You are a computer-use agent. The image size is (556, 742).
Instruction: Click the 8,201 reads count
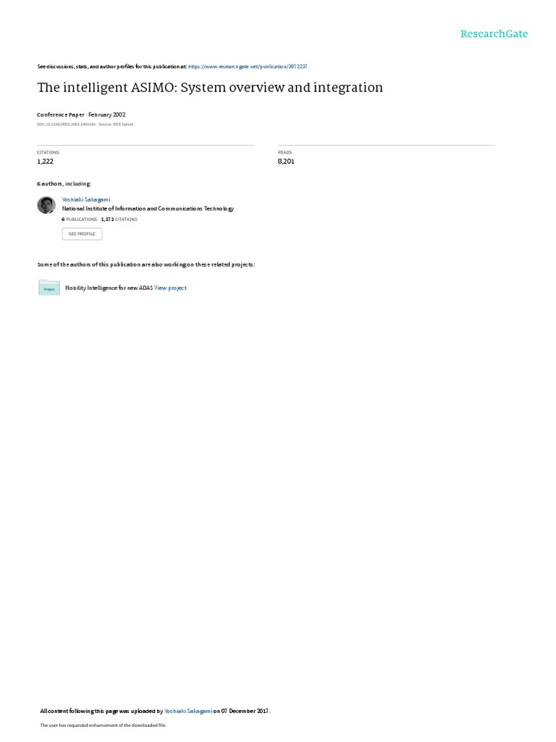click(x=286, y=162)
